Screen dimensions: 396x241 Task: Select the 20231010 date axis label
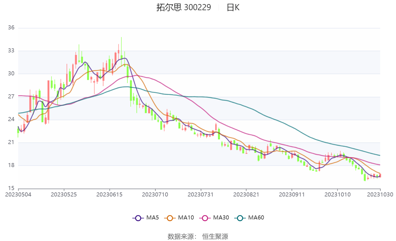pyautogui.click(x=337, y=194)
